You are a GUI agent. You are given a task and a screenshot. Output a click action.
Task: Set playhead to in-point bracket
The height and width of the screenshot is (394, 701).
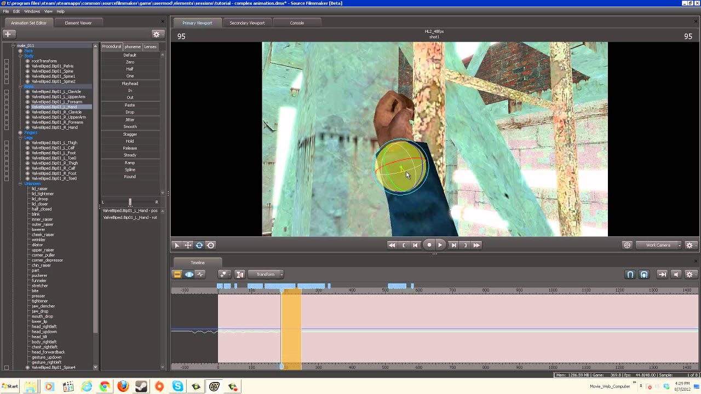(404, 245)
